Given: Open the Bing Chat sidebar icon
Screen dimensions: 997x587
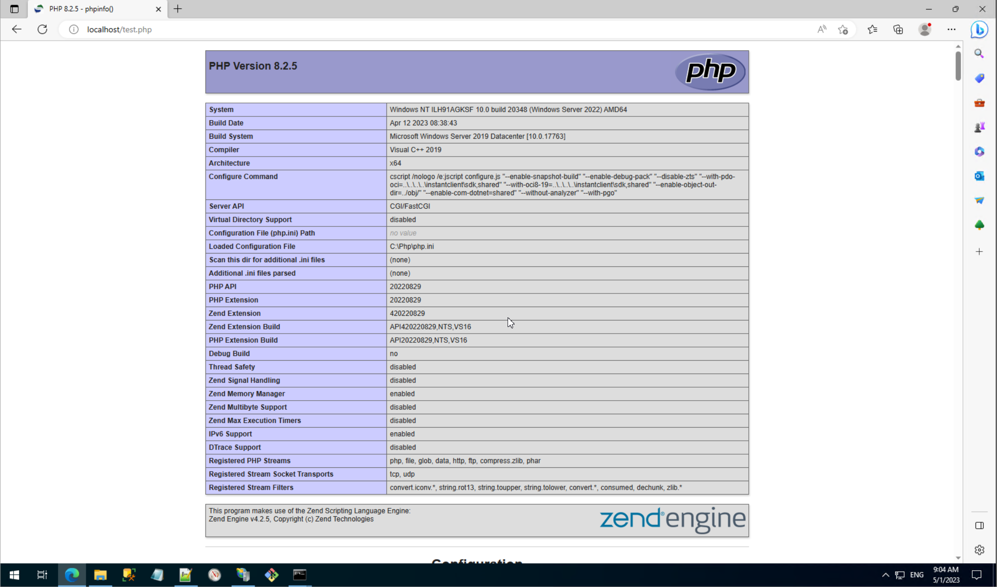Looking at the screenshot, I should coord(979,29).
